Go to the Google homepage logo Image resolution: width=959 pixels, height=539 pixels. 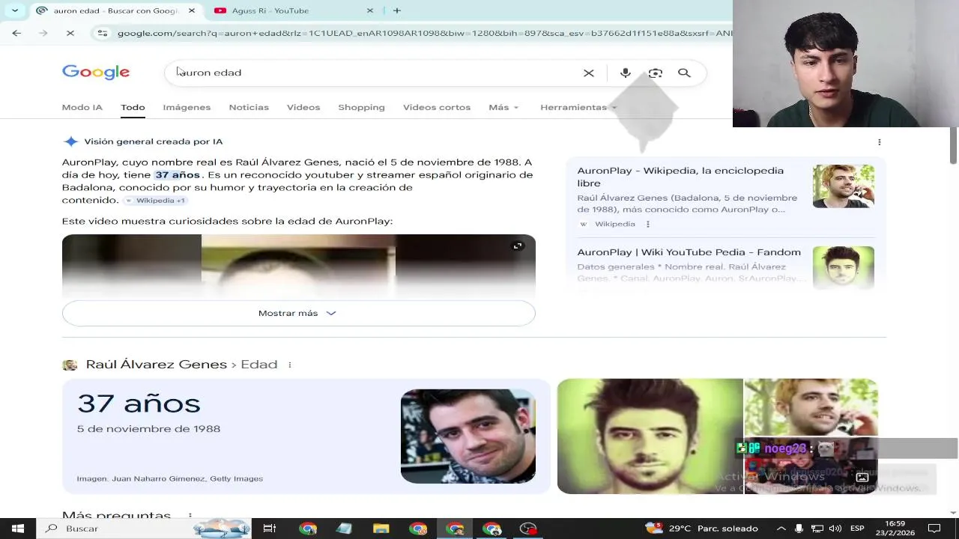click(96, 72)
